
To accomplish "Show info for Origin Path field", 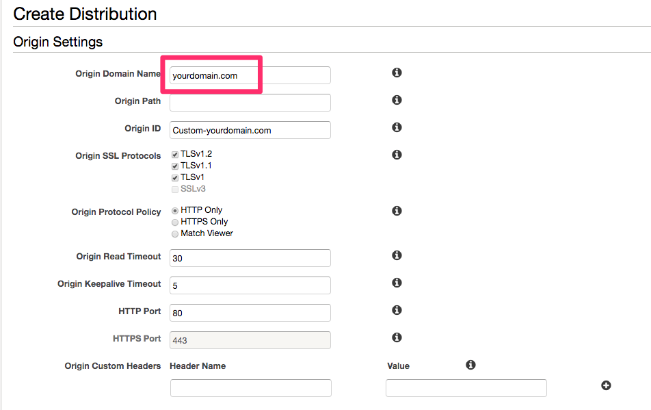I will pos(397,100).
